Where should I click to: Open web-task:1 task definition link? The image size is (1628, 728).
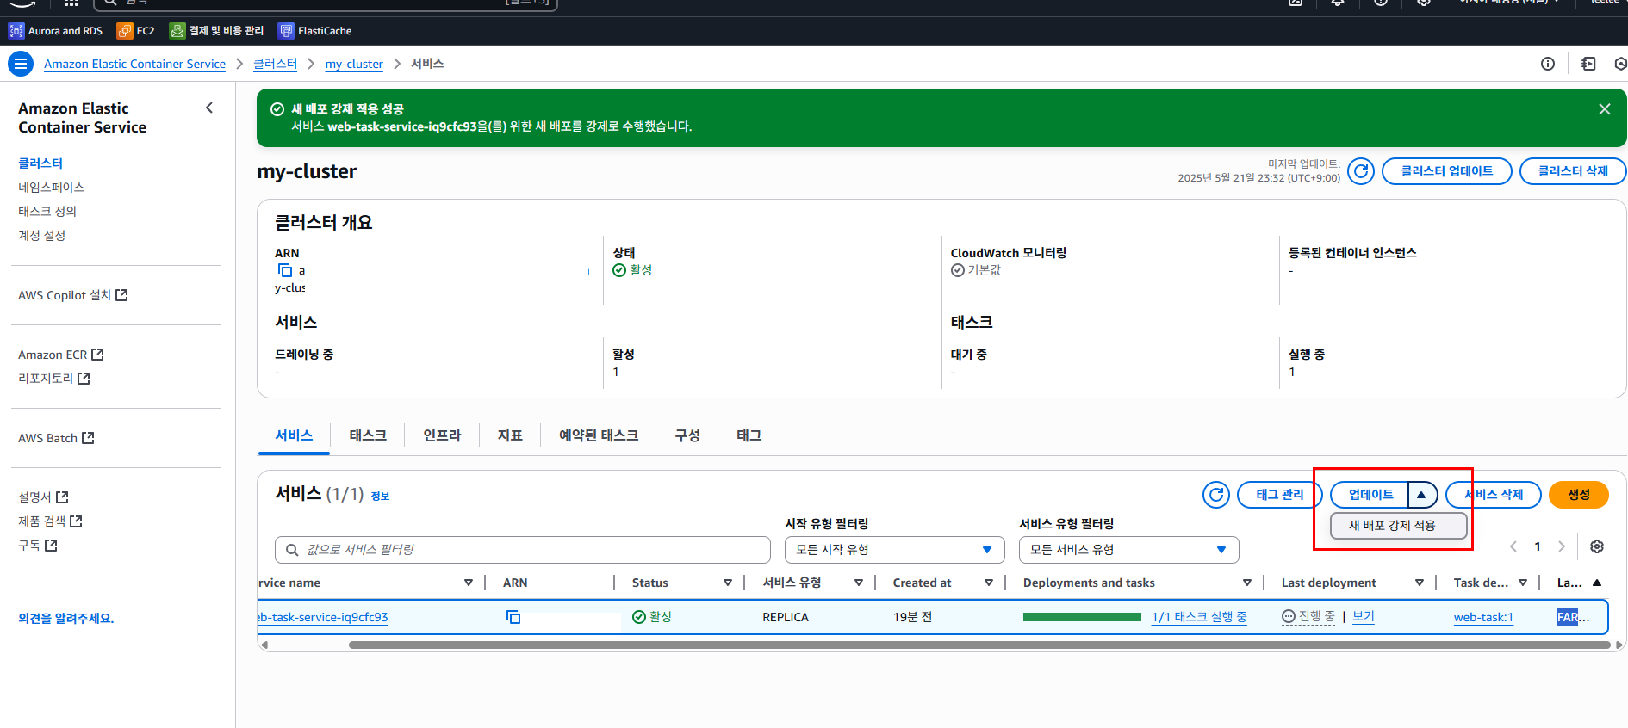click(1483, 618)
